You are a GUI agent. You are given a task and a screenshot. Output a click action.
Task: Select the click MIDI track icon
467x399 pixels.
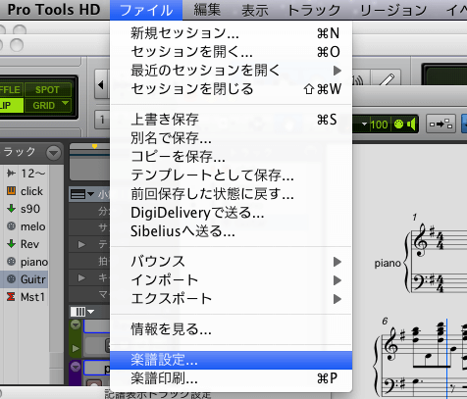pos(11,191)
